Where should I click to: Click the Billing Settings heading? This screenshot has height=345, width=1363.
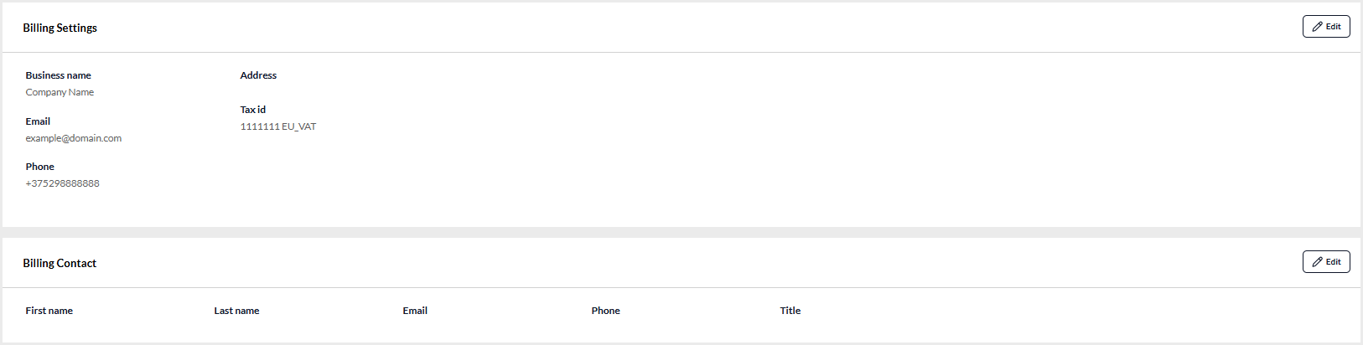[x=60, y=28]
